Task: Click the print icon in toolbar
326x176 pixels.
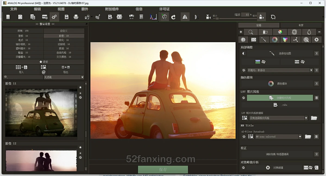Action: (x=76, y=17)
